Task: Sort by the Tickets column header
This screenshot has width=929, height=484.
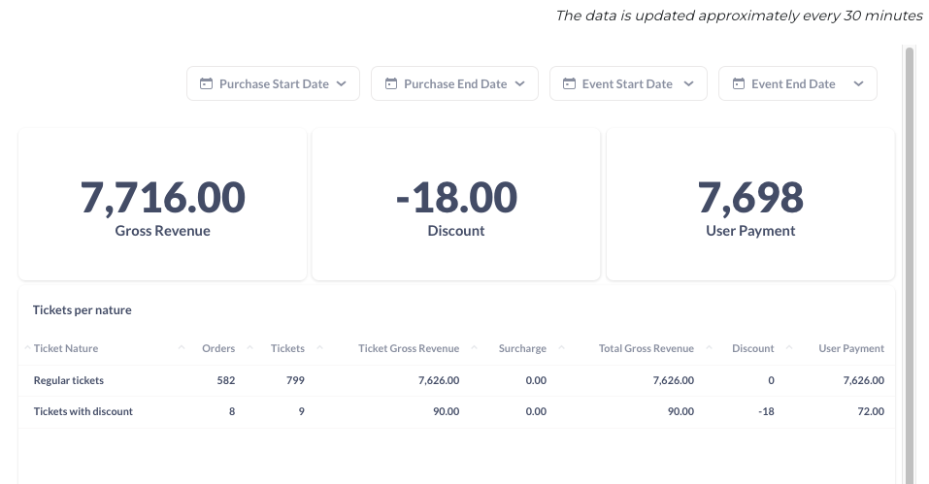Action: (x=287, y=348)
